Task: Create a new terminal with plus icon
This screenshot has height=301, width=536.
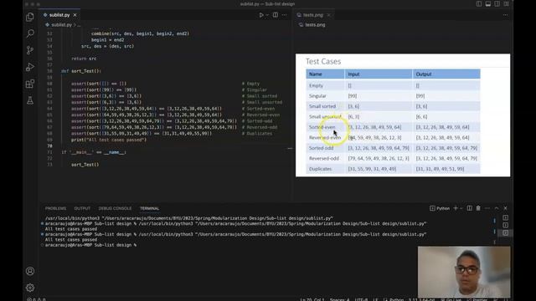Action: click(x=456, y=208)
